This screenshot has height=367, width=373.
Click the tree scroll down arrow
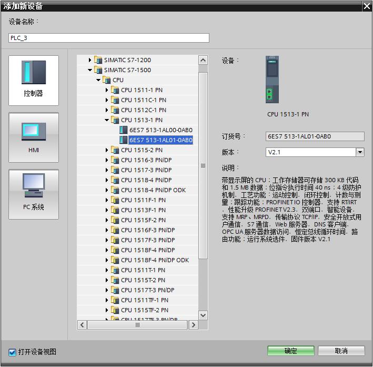pyautogui.click(x=203, y=315)
